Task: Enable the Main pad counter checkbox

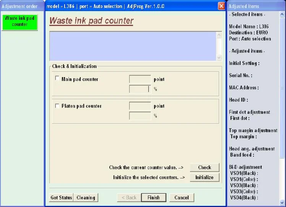Action: pyautogui.click(x=57, y=78)
